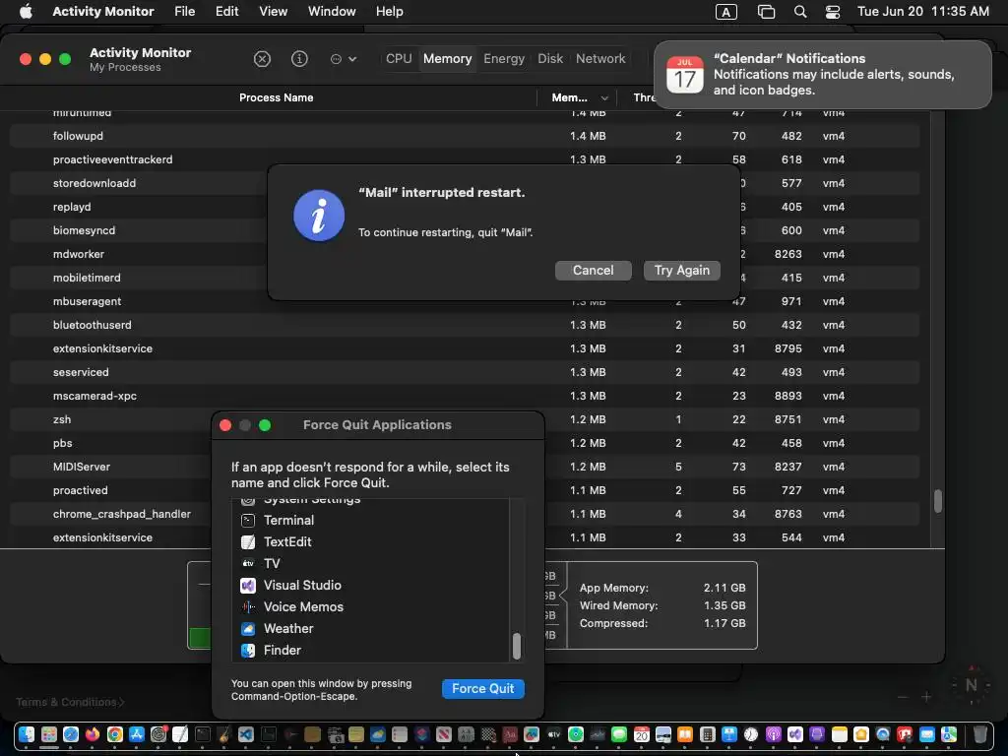This screenshot has width=1008, height=756.
Task: Switch to the CPU tab
Action: [x=399, y=58]
